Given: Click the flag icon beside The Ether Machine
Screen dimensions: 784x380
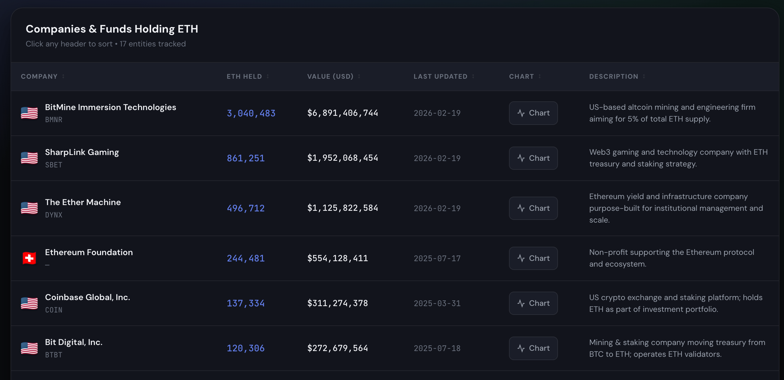Looking at the screenshot, I should (29, 208).
